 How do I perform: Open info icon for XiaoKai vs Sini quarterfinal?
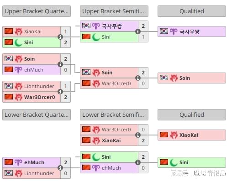pos(60,37)
